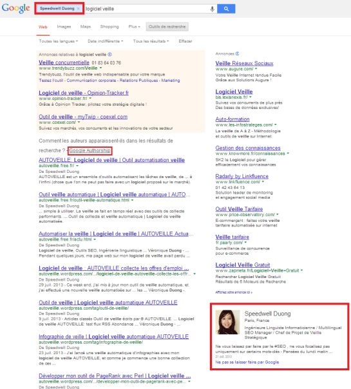
Task: Expand arrow next to fr.pearly.com
Action: 245,243
